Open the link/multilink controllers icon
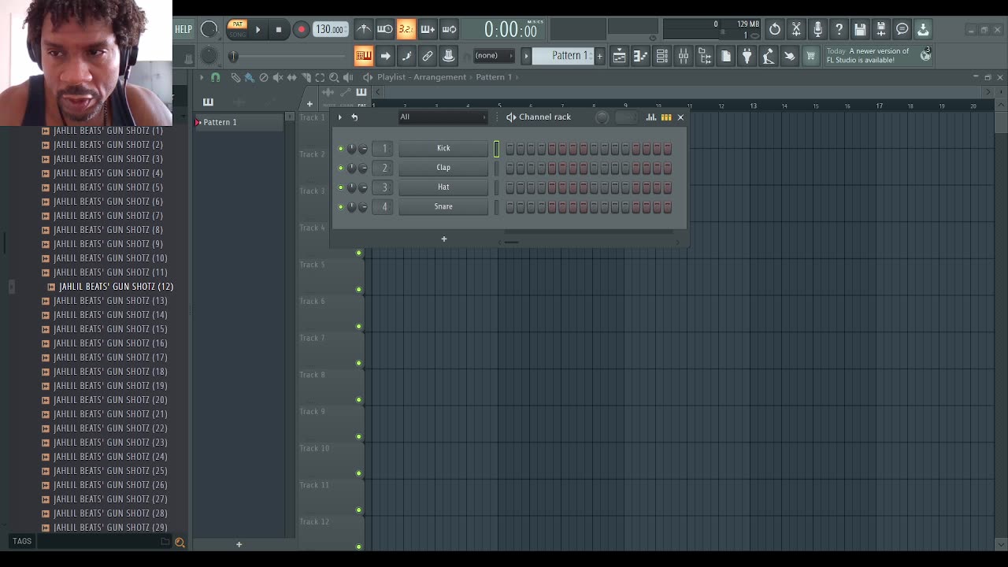1008x567 pixels. click(428, 55)
